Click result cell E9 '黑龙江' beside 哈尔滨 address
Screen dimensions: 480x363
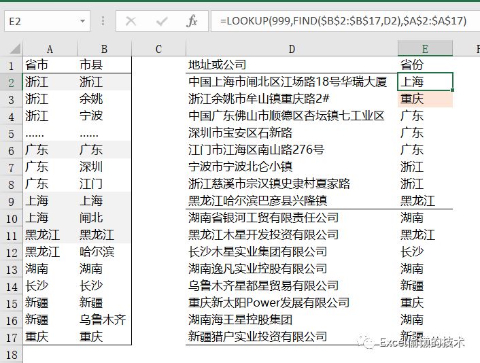[x=425, y=201]
